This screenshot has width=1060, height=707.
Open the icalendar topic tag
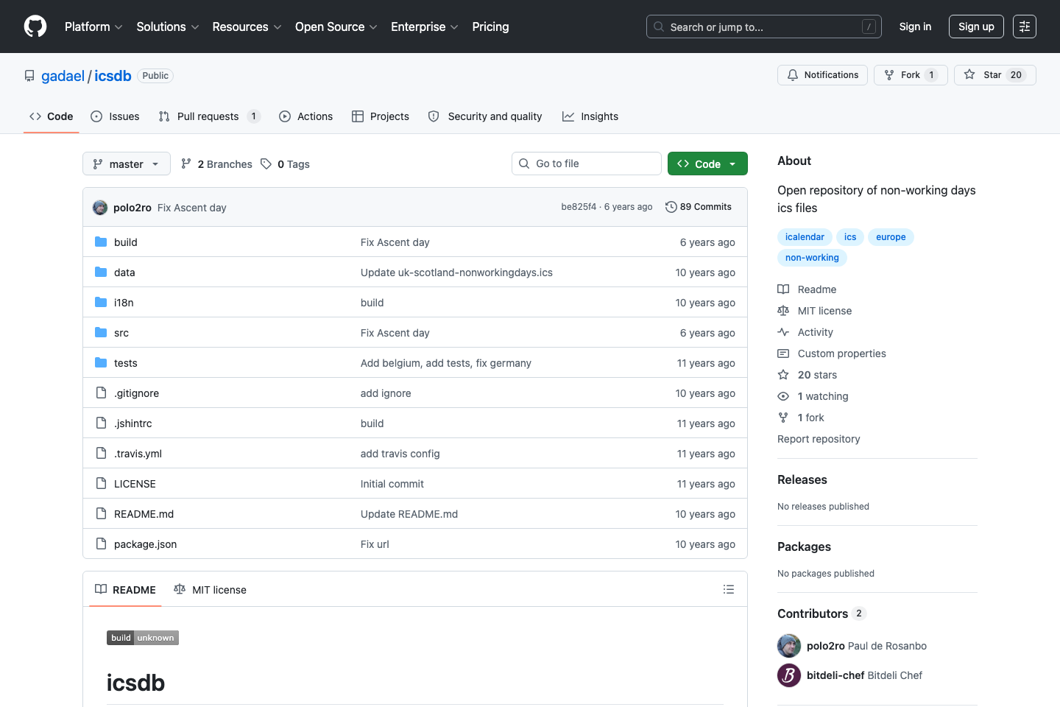point(804,236)
